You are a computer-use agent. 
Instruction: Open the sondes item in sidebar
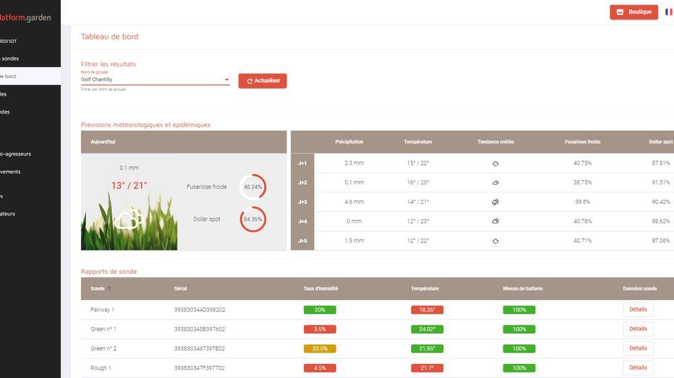coord(9,59)
